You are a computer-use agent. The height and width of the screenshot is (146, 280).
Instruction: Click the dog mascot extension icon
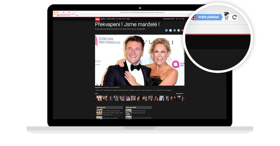coord(226,16)
